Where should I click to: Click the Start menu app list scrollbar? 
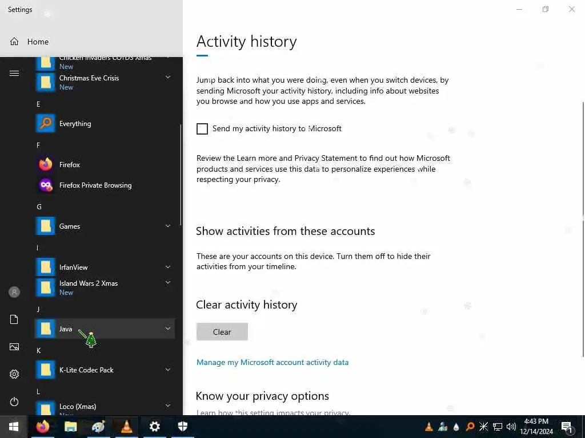click(181, 175)
